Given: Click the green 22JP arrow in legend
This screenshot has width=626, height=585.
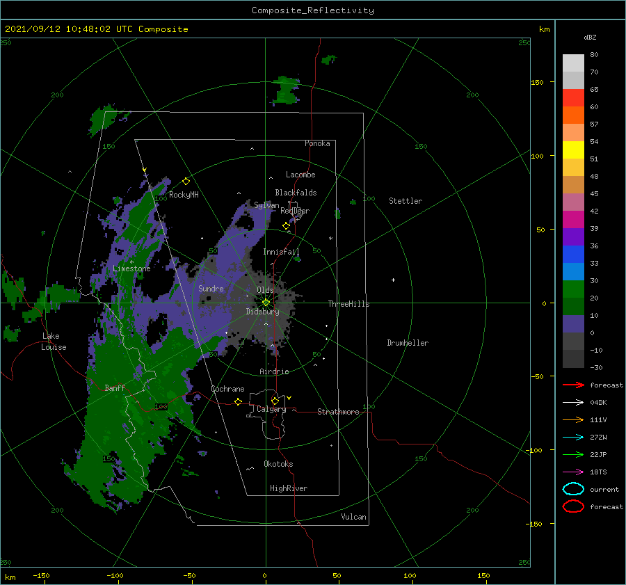Looking at the screenshot, I should point(573,454).
